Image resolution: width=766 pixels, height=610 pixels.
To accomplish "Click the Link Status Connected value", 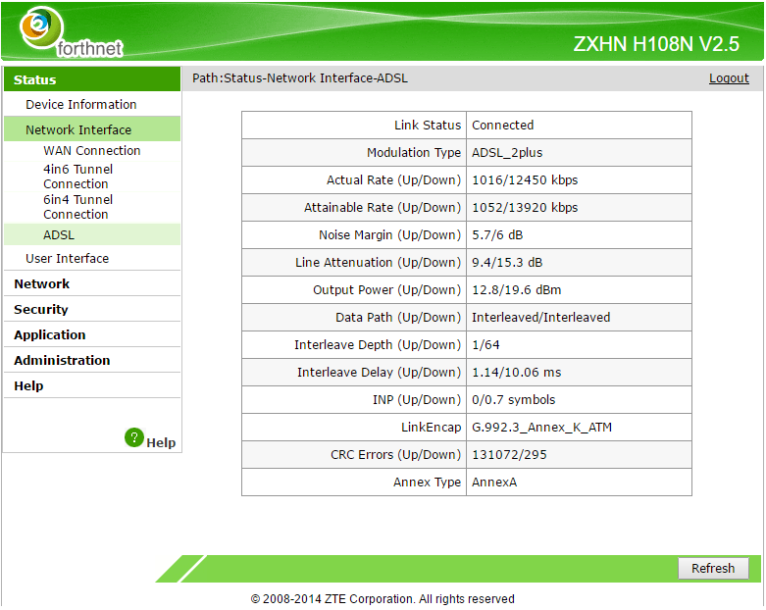I will [502, 126].
